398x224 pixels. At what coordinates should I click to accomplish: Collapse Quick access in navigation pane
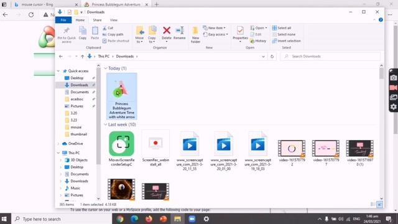click(58, 71)
